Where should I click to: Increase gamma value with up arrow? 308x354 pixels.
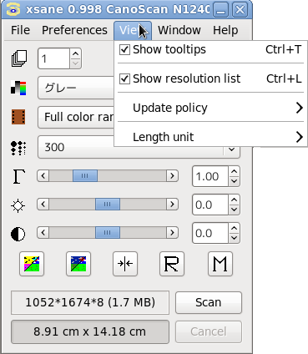click(x=234, y=171)
